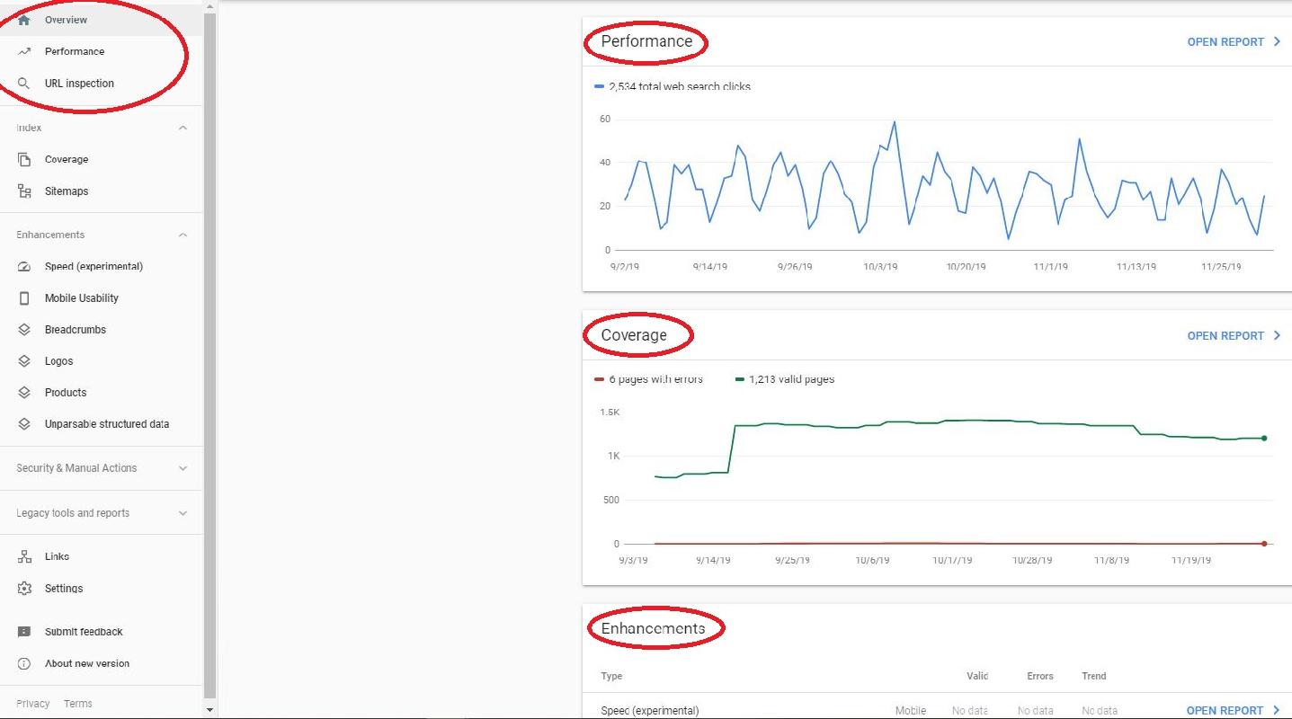1292x719 pixels.
Task: Collapse the Enhancements sidebar section
Action: click(183, 235)
